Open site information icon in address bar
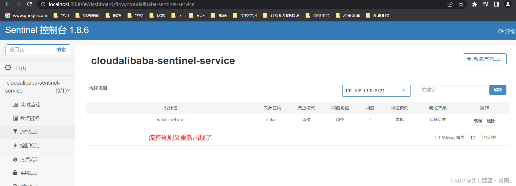The width and height of the screenshot is (516, 186). point(43,4)
